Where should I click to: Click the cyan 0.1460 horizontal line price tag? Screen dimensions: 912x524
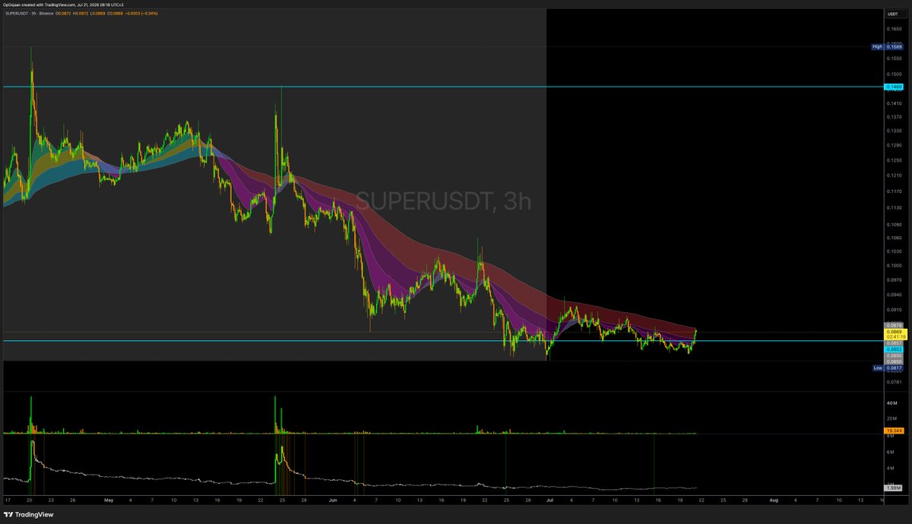coord(893,87)
